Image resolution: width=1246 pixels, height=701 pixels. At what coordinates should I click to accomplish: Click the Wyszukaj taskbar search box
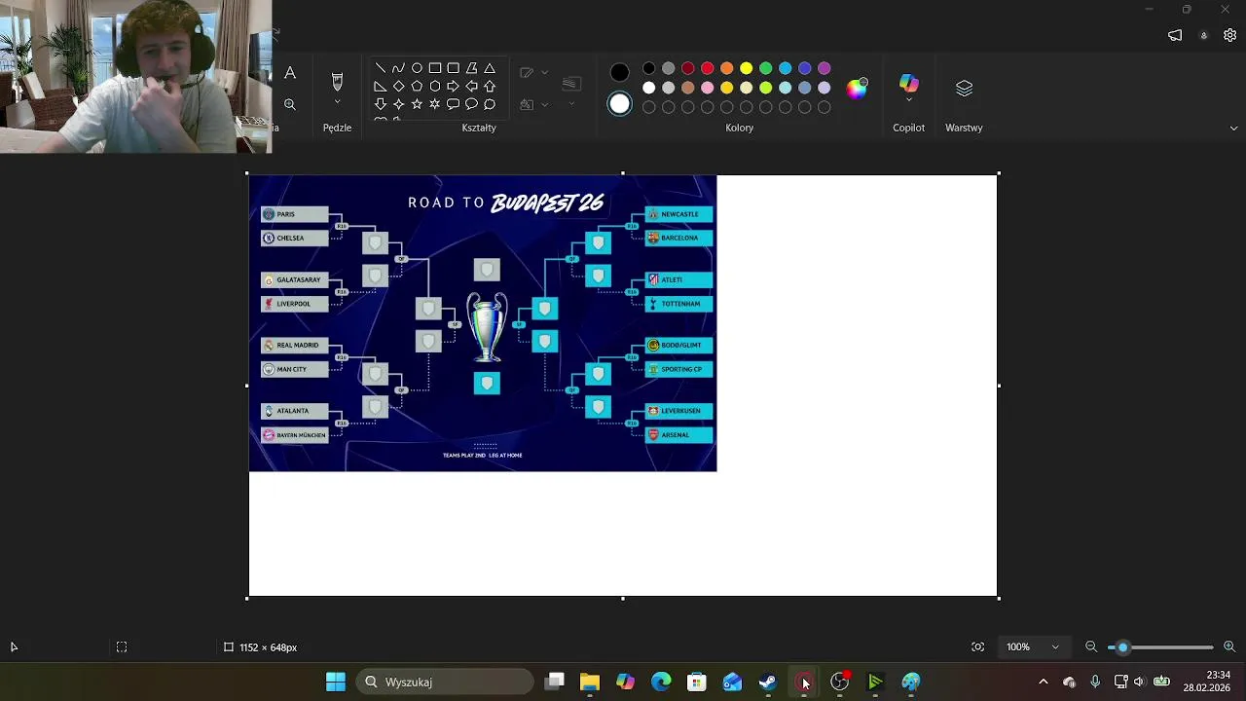click(445, 682)
